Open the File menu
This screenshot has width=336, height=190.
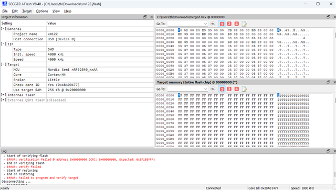click(5, 11)
